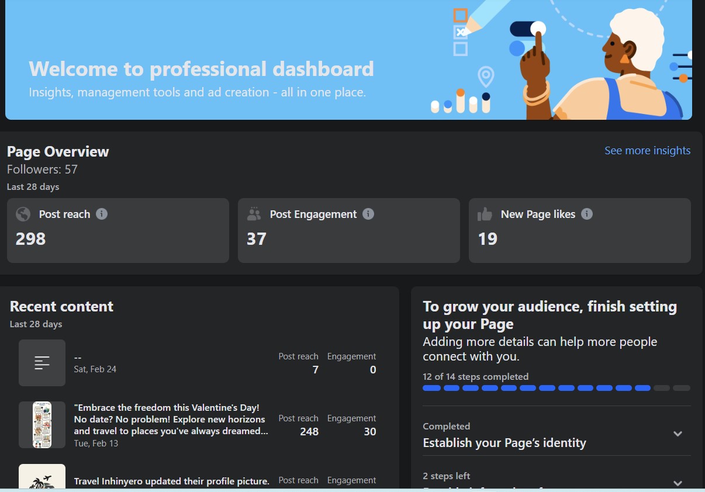This screenshot has width=705, height=492.
Task: Expand Establish your Page's identity chevron
Action: point(678,434)
